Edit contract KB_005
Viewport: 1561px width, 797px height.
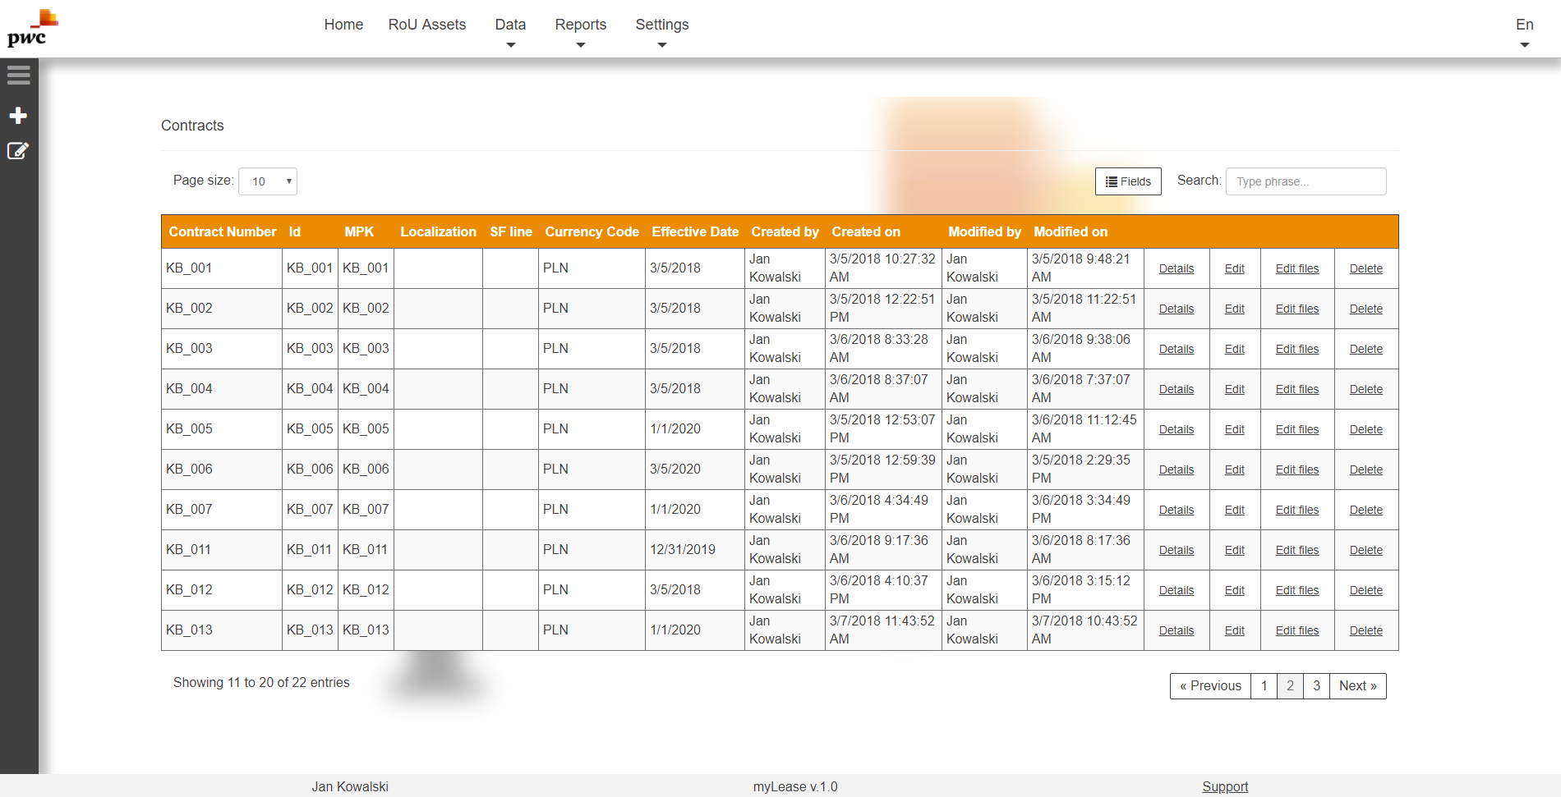(x=1234, y=429)
